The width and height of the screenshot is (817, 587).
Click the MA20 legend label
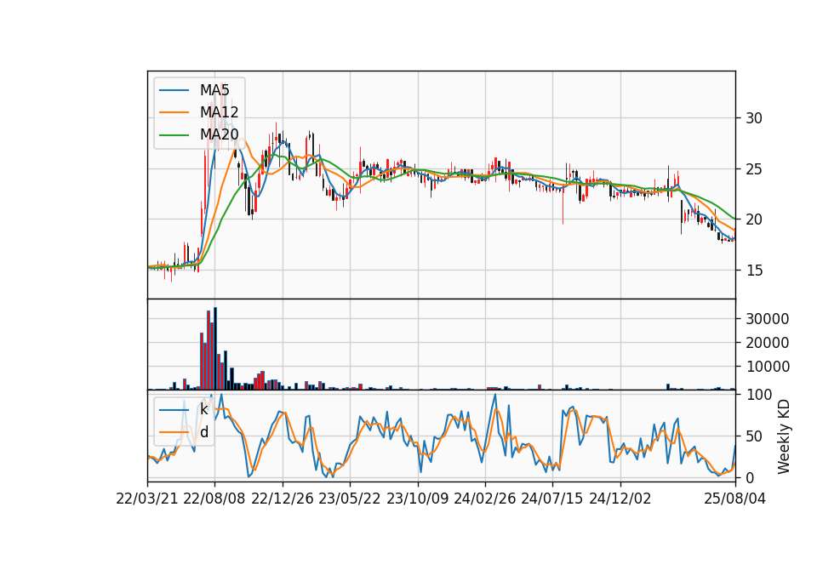pyautogui.click(x=219, y=134)
